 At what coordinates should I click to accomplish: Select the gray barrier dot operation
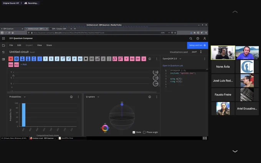(x=86, y=59)
